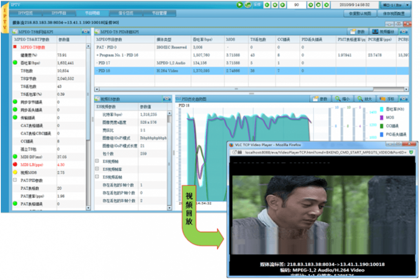Click the PID table scroll-right arrow
This screenshot has width=420, height=280.
click(x=406, y=89)
